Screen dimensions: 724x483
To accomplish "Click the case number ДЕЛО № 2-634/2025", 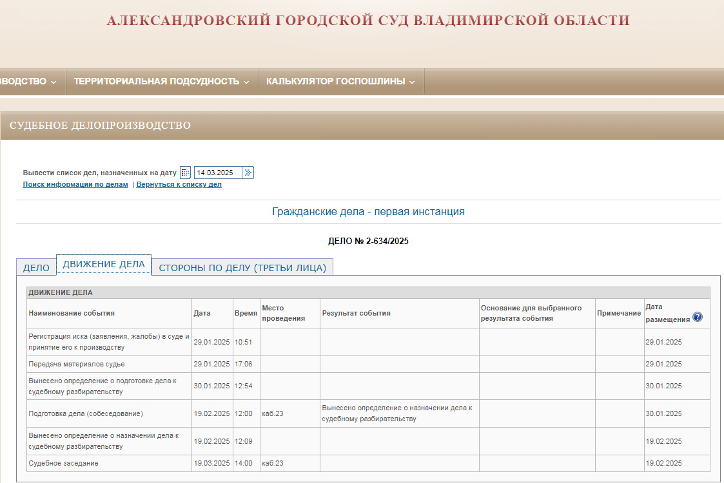I will point(369,241).
